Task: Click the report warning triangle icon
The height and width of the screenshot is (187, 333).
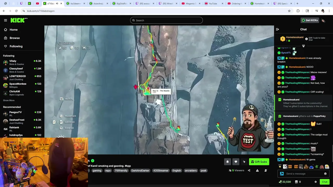Action: pos(257,171)
